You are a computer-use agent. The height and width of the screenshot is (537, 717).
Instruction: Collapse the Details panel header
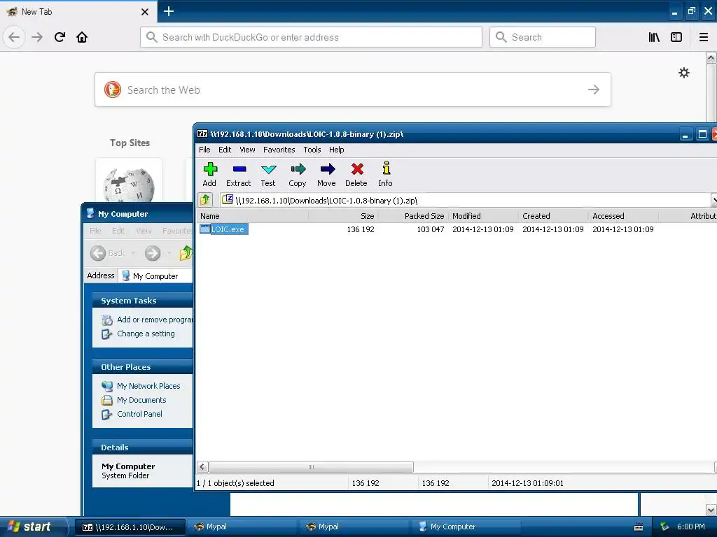click(142, 447)
